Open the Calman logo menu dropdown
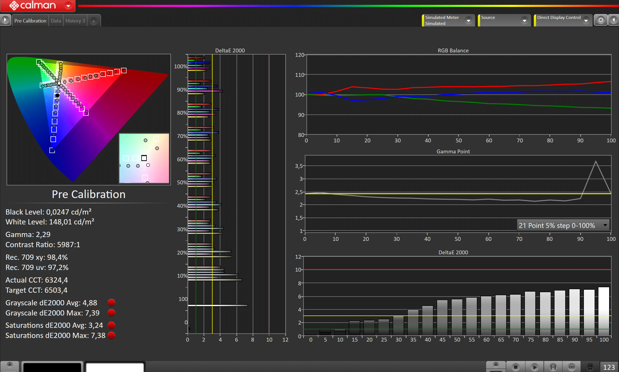Screen dimensions: 619x372 coord(68,5)
